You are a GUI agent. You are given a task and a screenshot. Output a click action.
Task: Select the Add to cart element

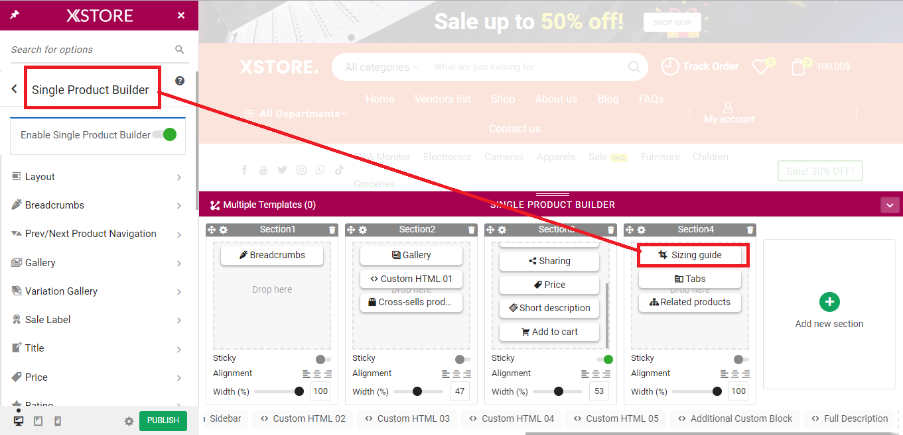click(549, 332)
